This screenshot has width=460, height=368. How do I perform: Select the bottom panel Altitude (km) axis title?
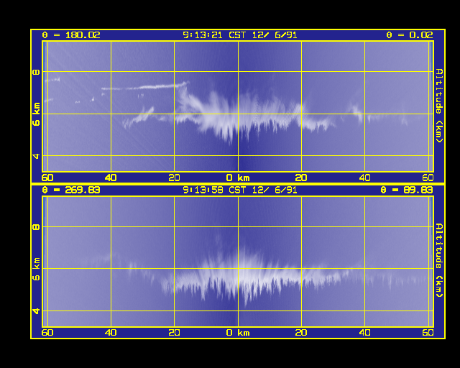(438, 260)
